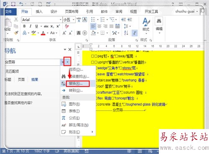Click the decrease indent icon

pos(123,20)
